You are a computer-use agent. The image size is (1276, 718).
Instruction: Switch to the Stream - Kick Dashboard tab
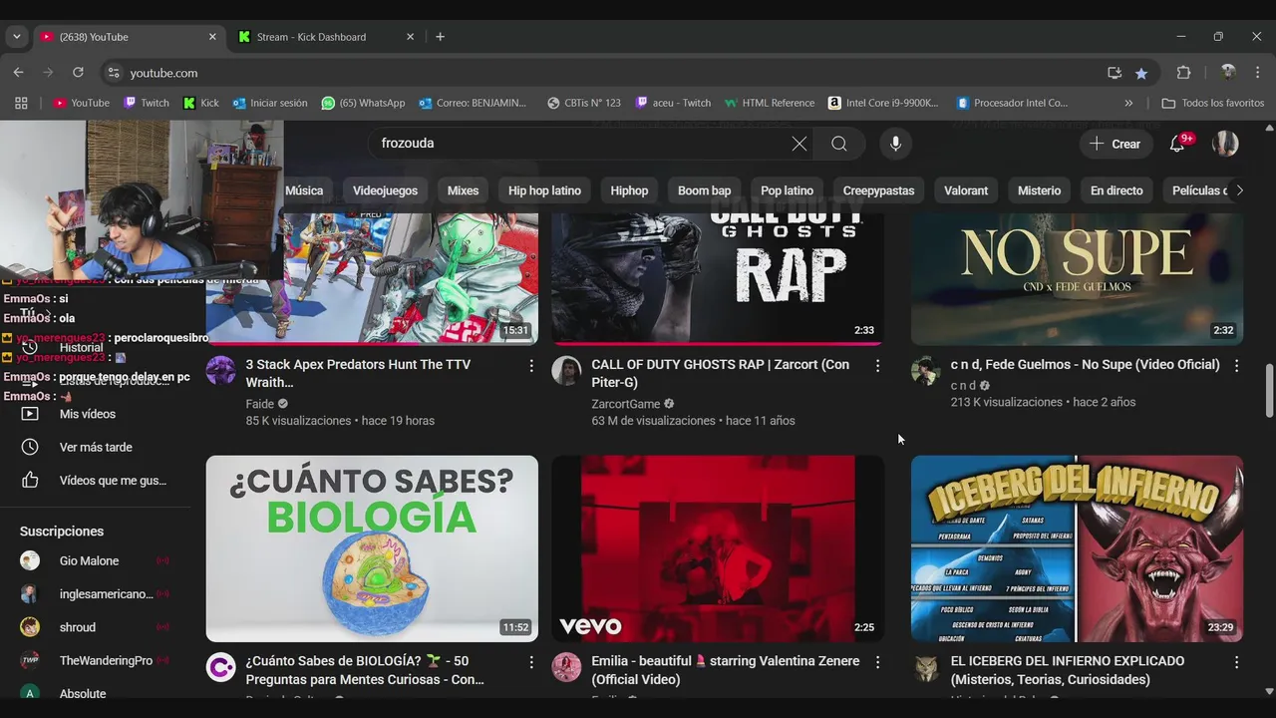point(326,37)
